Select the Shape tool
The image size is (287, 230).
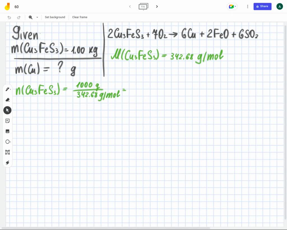[8, 142]
